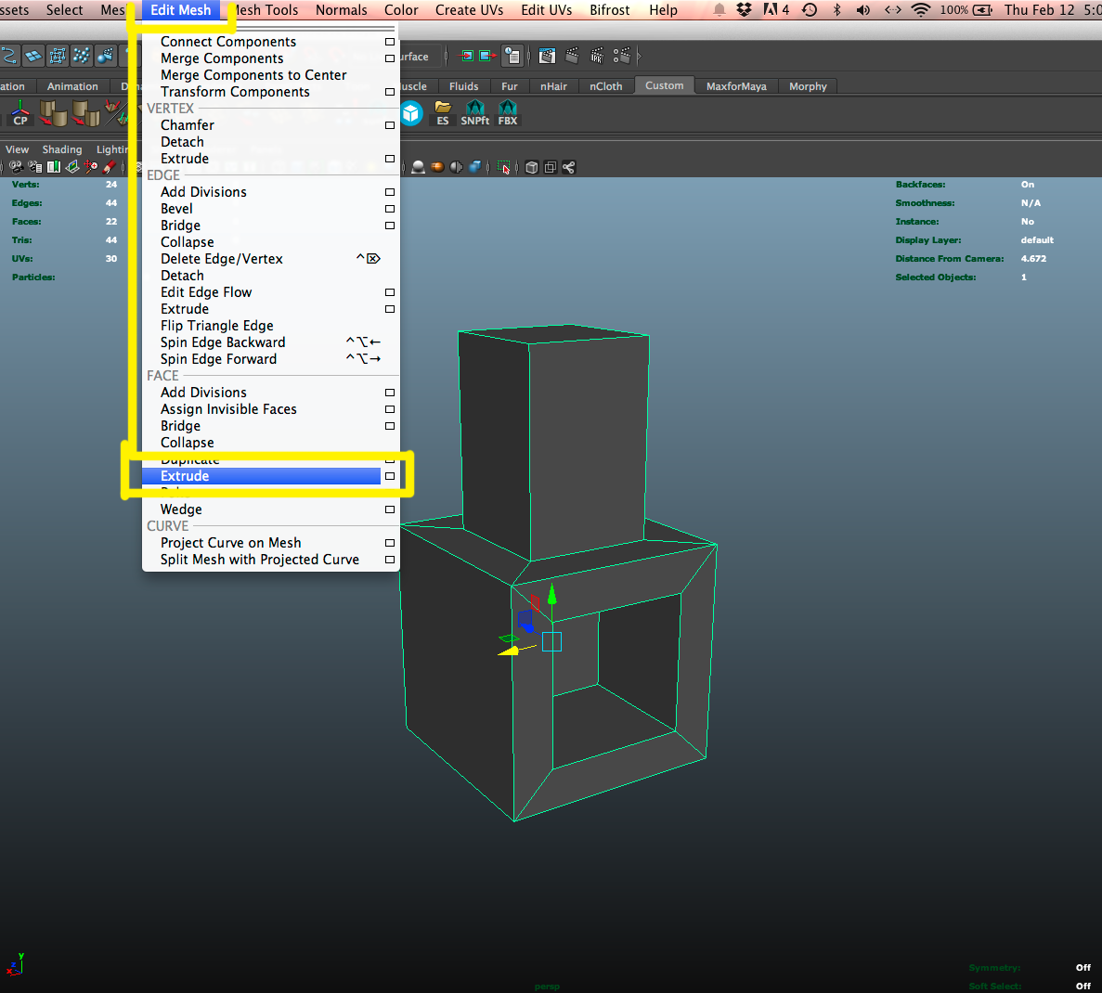Toggle textured display orange sphere icon
The width and height of the screenshot is (1102, 993).
pos(437,167)
